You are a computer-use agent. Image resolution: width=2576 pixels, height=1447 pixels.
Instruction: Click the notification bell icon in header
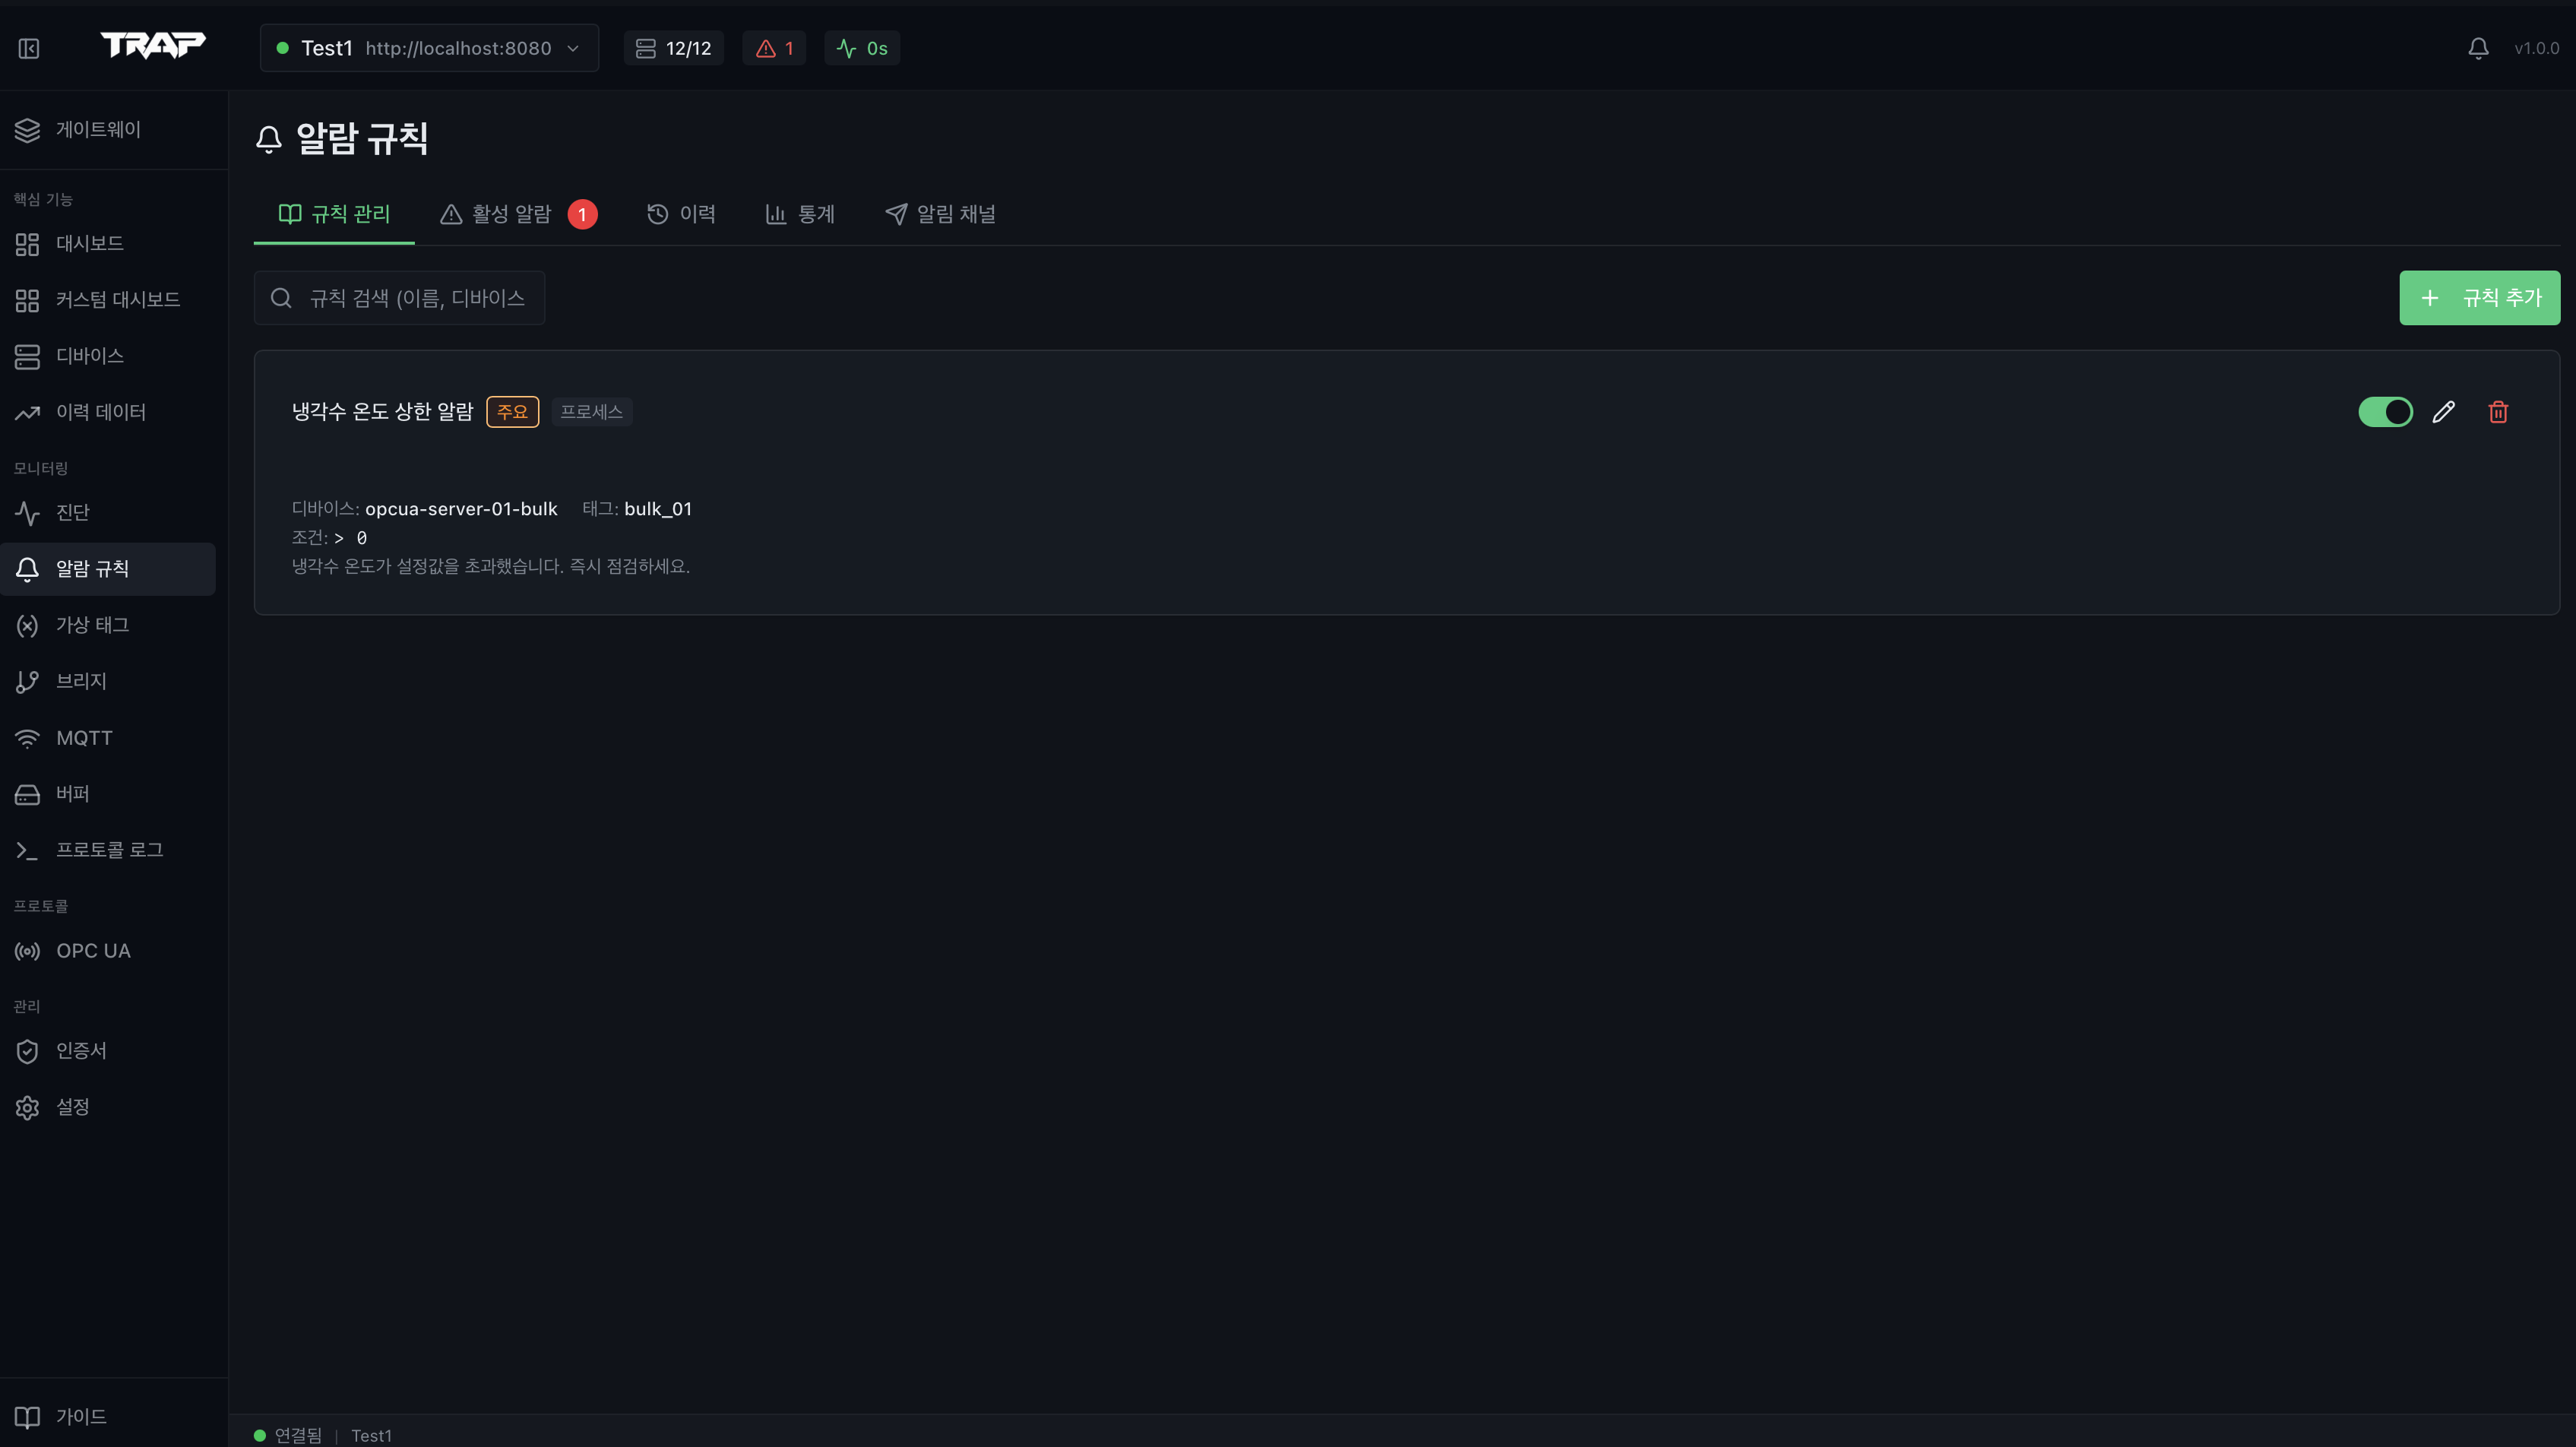[x=2478, y=47]
